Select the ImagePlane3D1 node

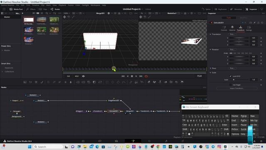click(x=114, y=100)
